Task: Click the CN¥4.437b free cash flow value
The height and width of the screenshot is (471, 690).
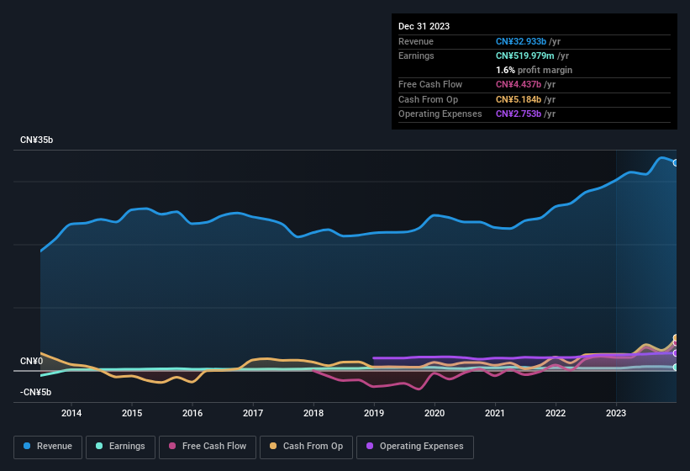Action: click(519, 84)
